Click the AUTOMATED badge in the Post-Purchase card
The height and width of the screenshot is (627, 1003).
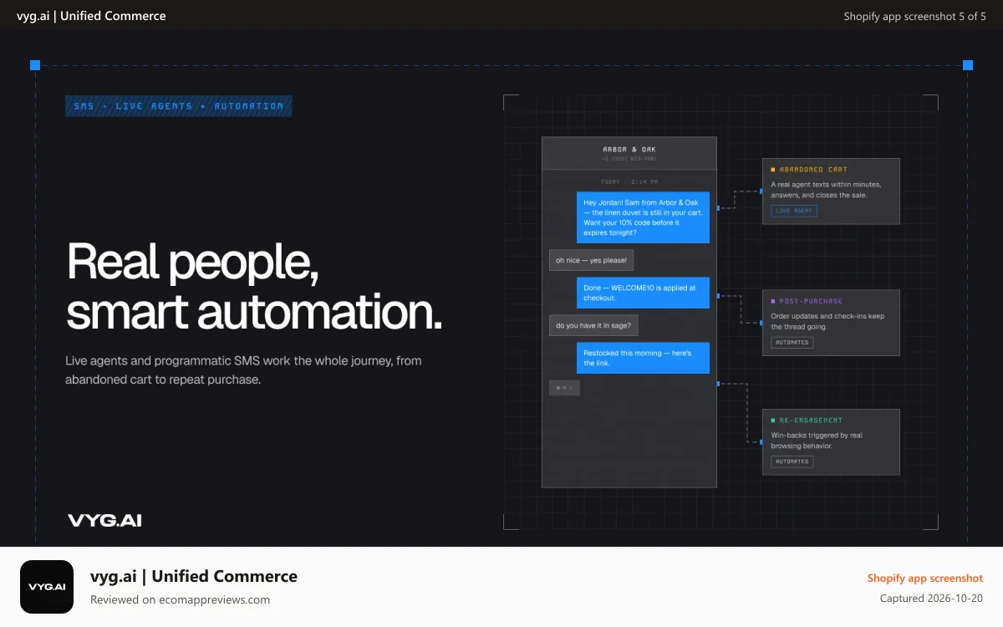792,342
